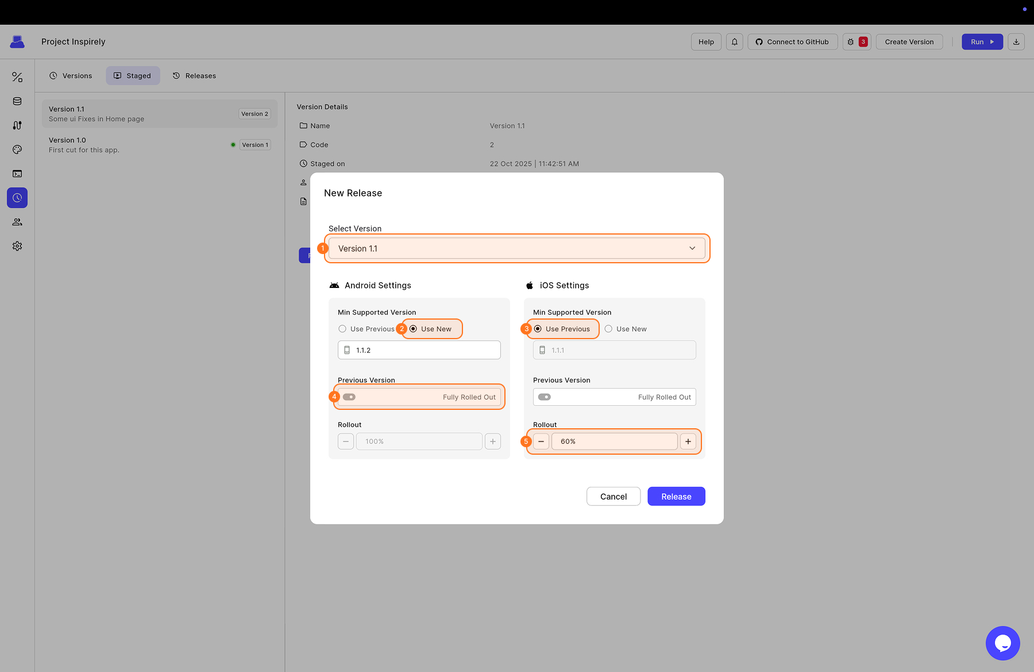Click the download icon button
The width and height of the screenshot is (1034, 672).
pyautogui.click(x=1016, y=42)
